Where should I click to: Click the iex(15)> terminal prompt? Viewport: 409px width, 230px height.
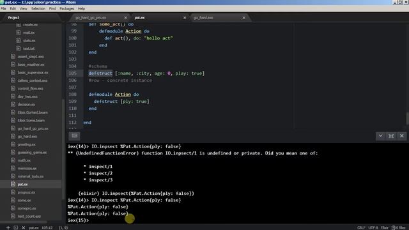click(78, 220)
